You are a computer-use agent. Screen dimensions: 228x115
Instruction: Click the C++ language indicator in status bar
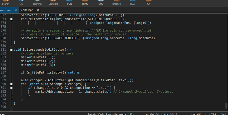pos(2,114)
